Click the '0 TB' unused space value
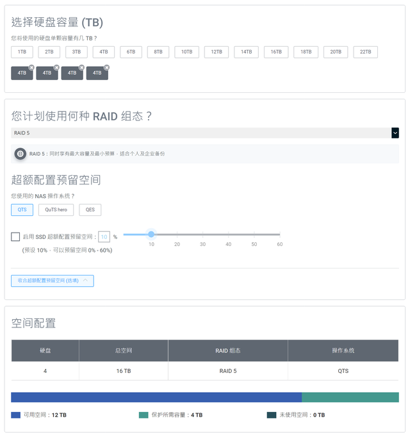Viewport: 410px width, 437px height. [x=319, y=415]
